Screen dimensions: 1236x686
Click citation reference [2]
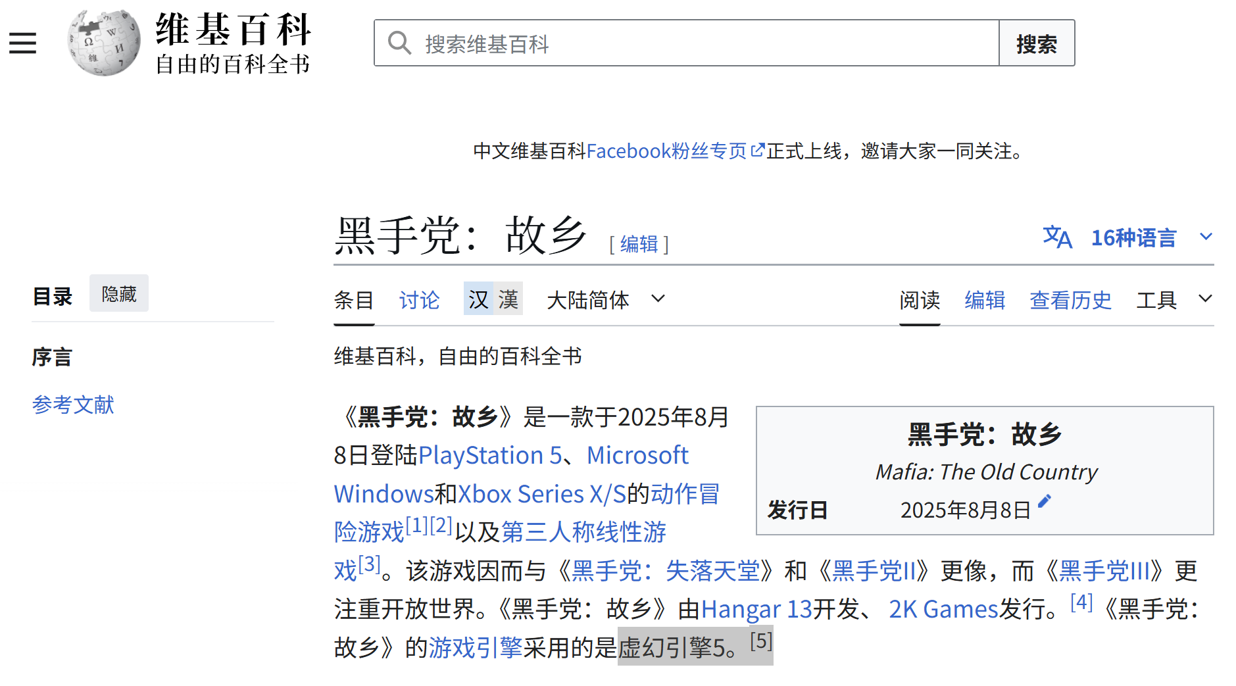click(441, 525)
